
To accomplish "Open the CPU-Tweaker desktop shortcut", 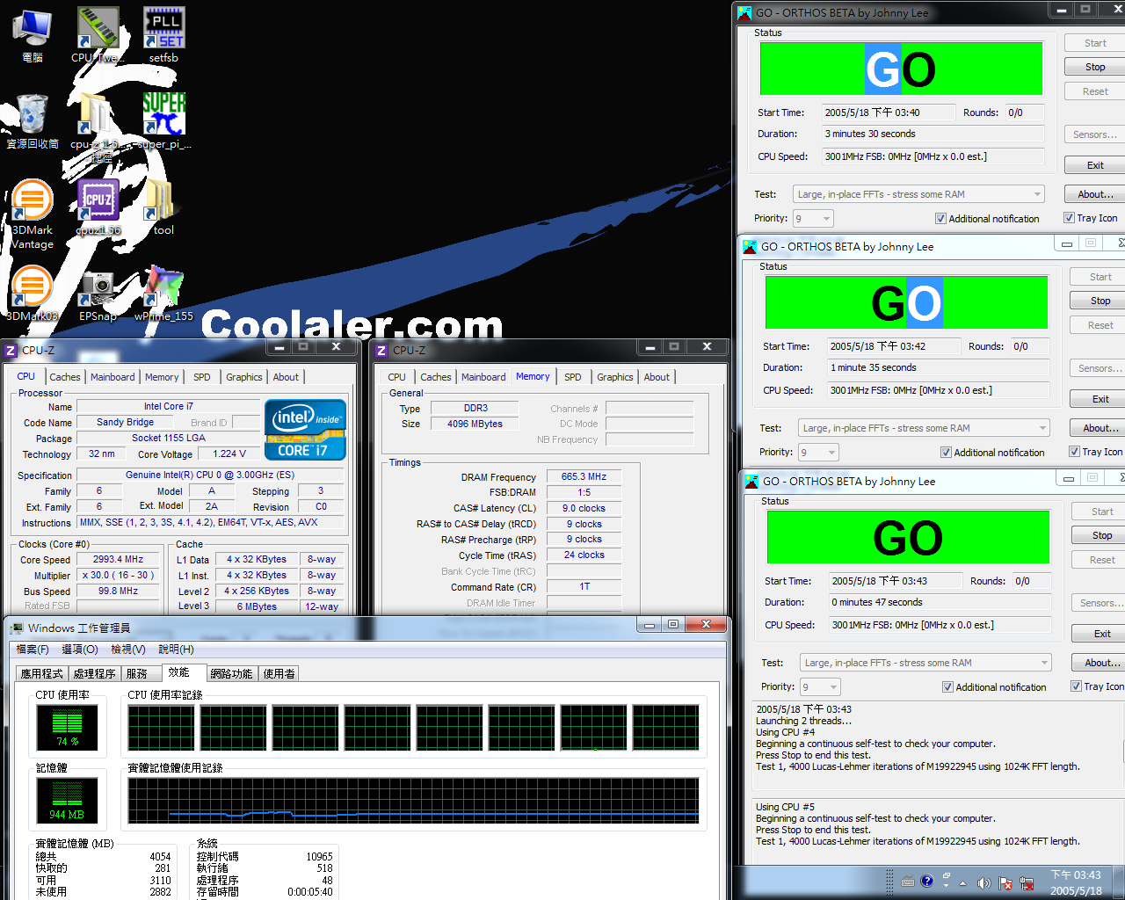I will tap(98, 35).
